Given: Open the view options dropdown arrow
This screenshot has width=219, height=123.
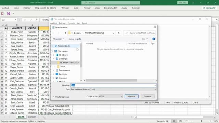Looking at the screenshot, I should tap(147, 39).
